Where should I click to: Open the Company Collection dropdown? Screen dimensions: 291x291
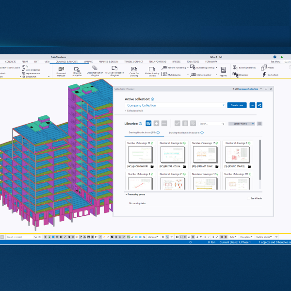coord(175,105)
